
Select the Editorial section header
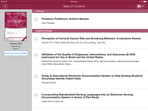pos(90,11)
